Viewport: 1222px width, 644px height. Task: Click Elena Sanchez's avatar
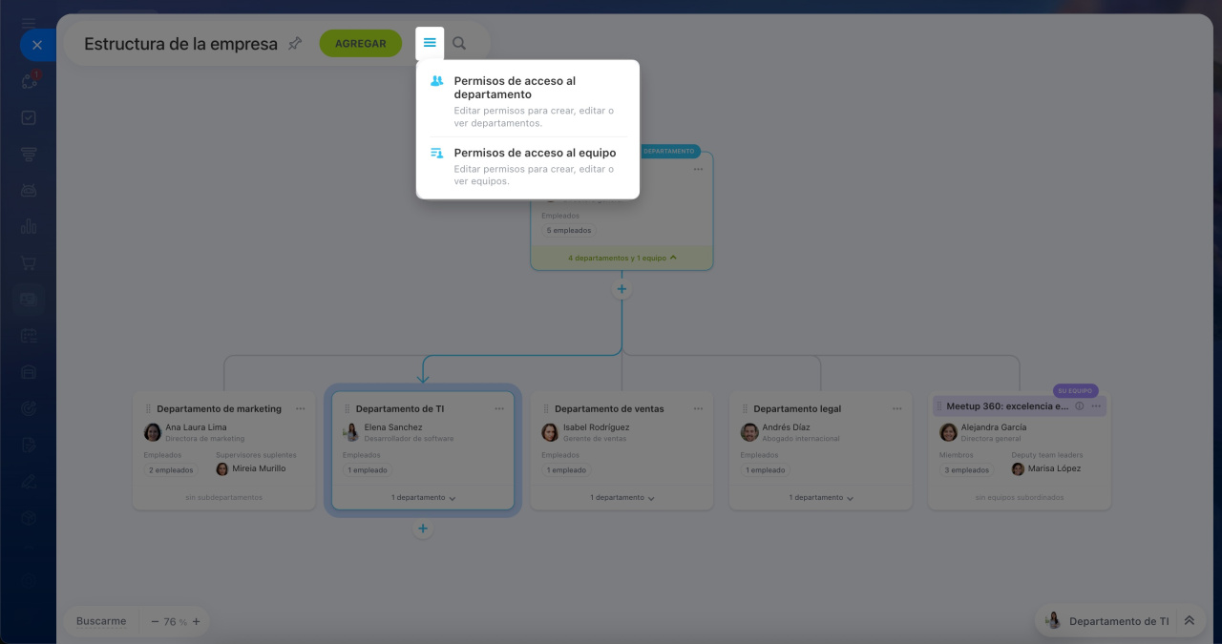click(x=351, y=432)
